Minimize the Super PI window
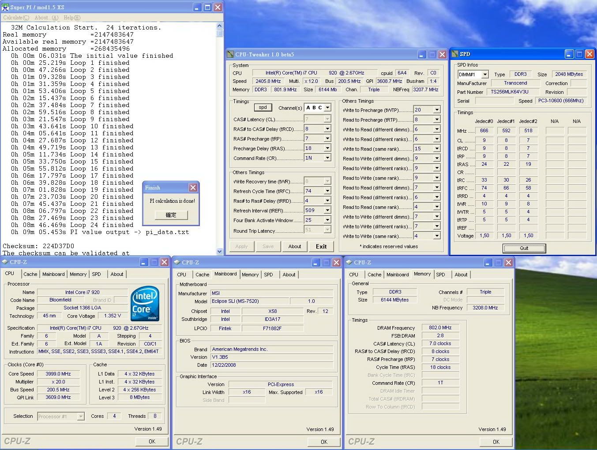The height and width of the screenshot is (450, 597). point(197,7)
